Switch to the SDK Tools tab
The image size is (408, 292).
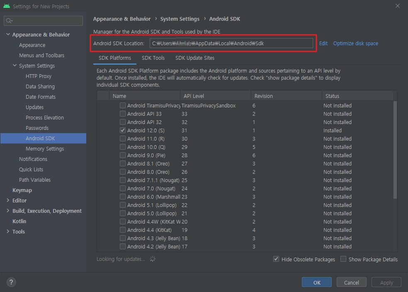pyautogui.click(x=153, y=58)
